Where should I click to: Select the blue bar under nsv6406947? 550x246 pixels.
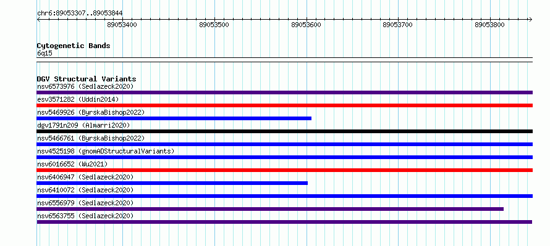tap(172, 183)
